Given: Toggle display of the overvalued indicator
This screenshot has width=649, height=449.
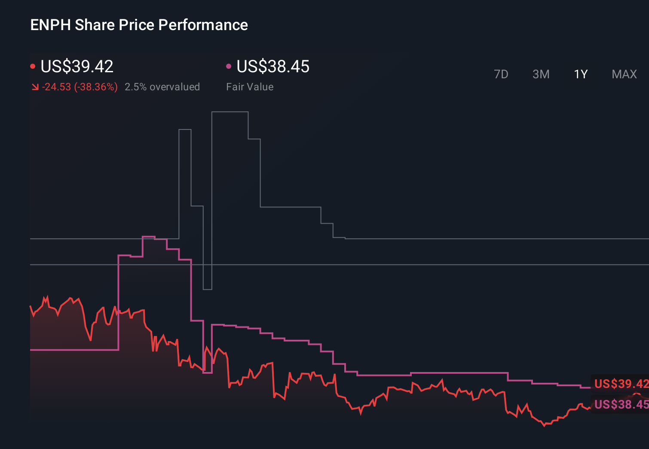Looking at the screenshot, I should tap(162, 86).
